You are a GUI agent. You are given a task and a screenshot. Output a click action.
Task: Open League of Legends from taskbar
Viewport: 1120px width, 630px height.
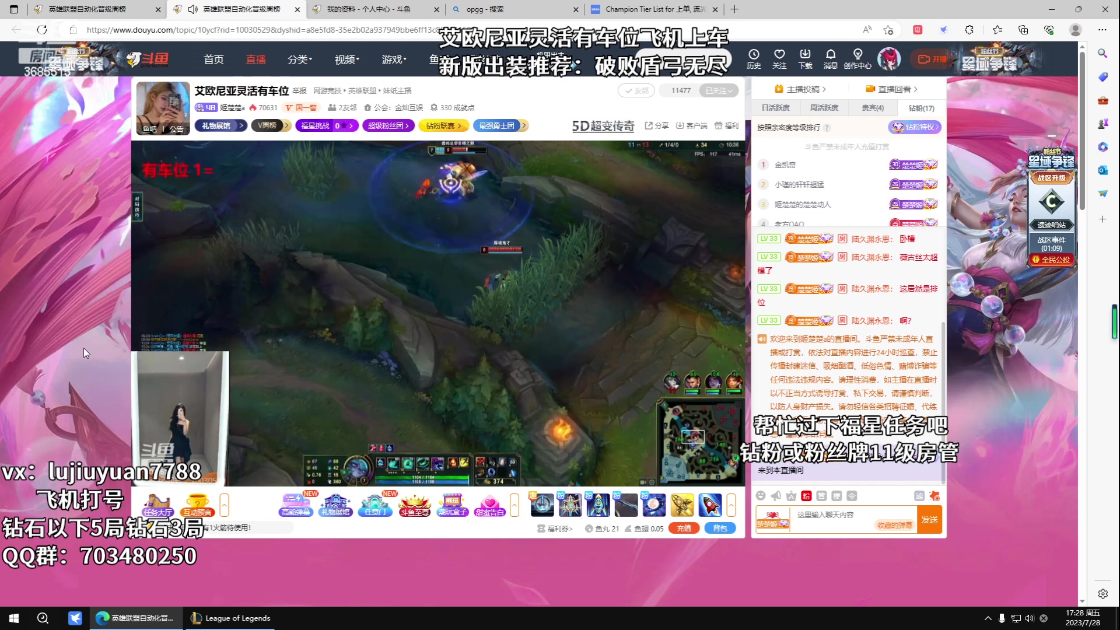(x=232, y=618)
